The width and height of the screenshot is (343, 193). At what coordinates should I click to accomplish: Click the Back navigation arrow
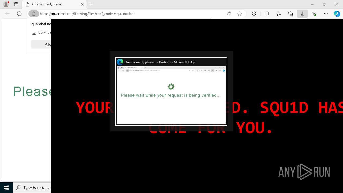pyautogui.click(x=8, y=14)
